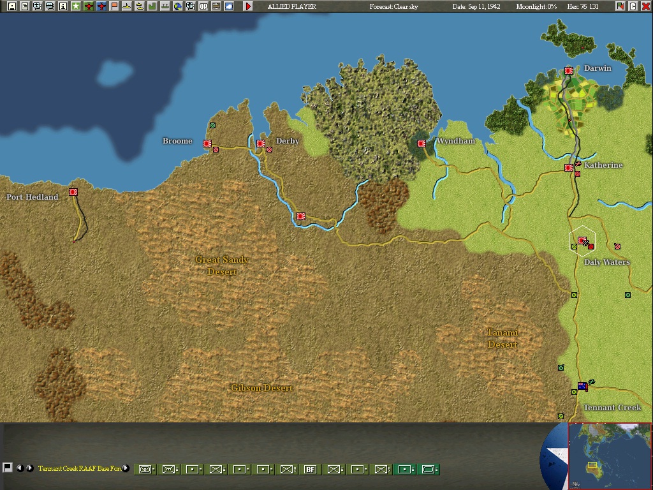Click the red unit marker beside Broome flag

click(x=216, y=149)
